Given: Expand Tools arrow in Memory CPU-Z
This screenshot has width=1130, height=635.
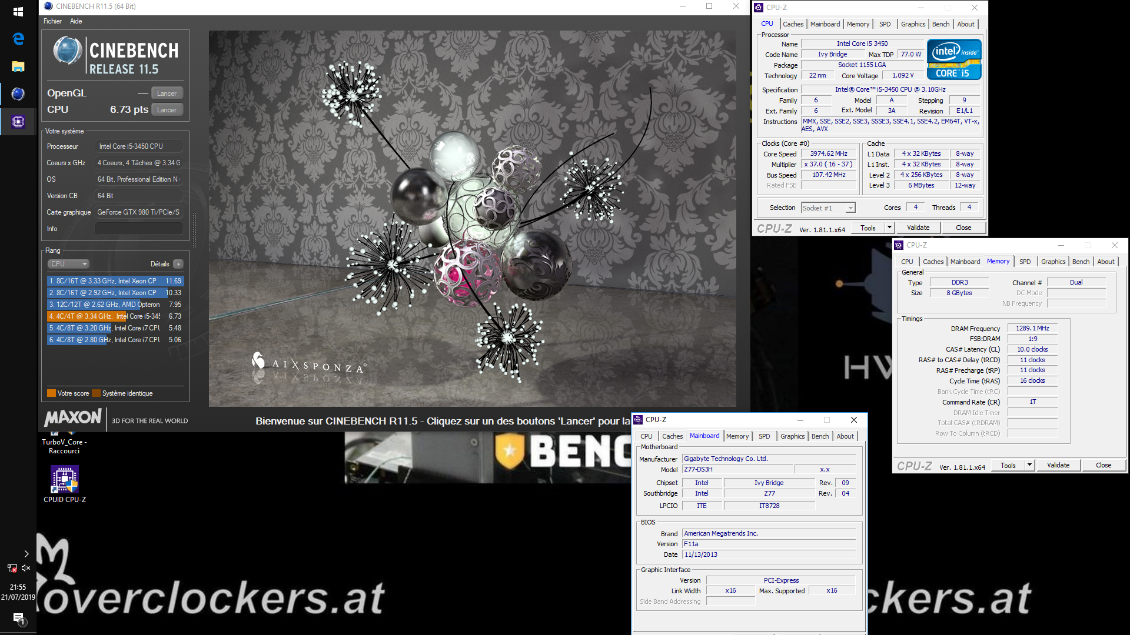Looking at the screenshot, I should click(1029, 466).
